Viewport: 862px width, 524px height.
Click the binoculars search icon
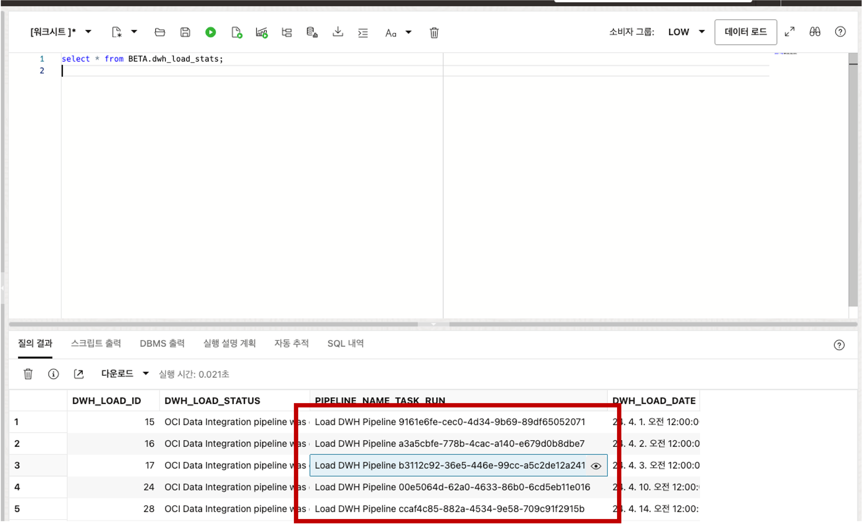[815, 32]
